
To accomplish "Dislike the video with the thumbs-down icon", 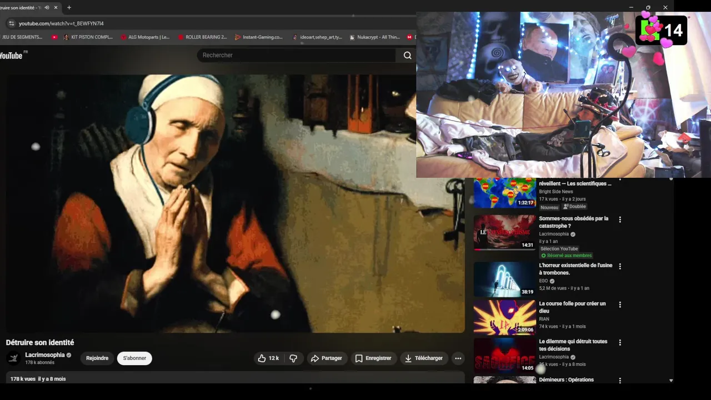I will [x=293, y=358].
